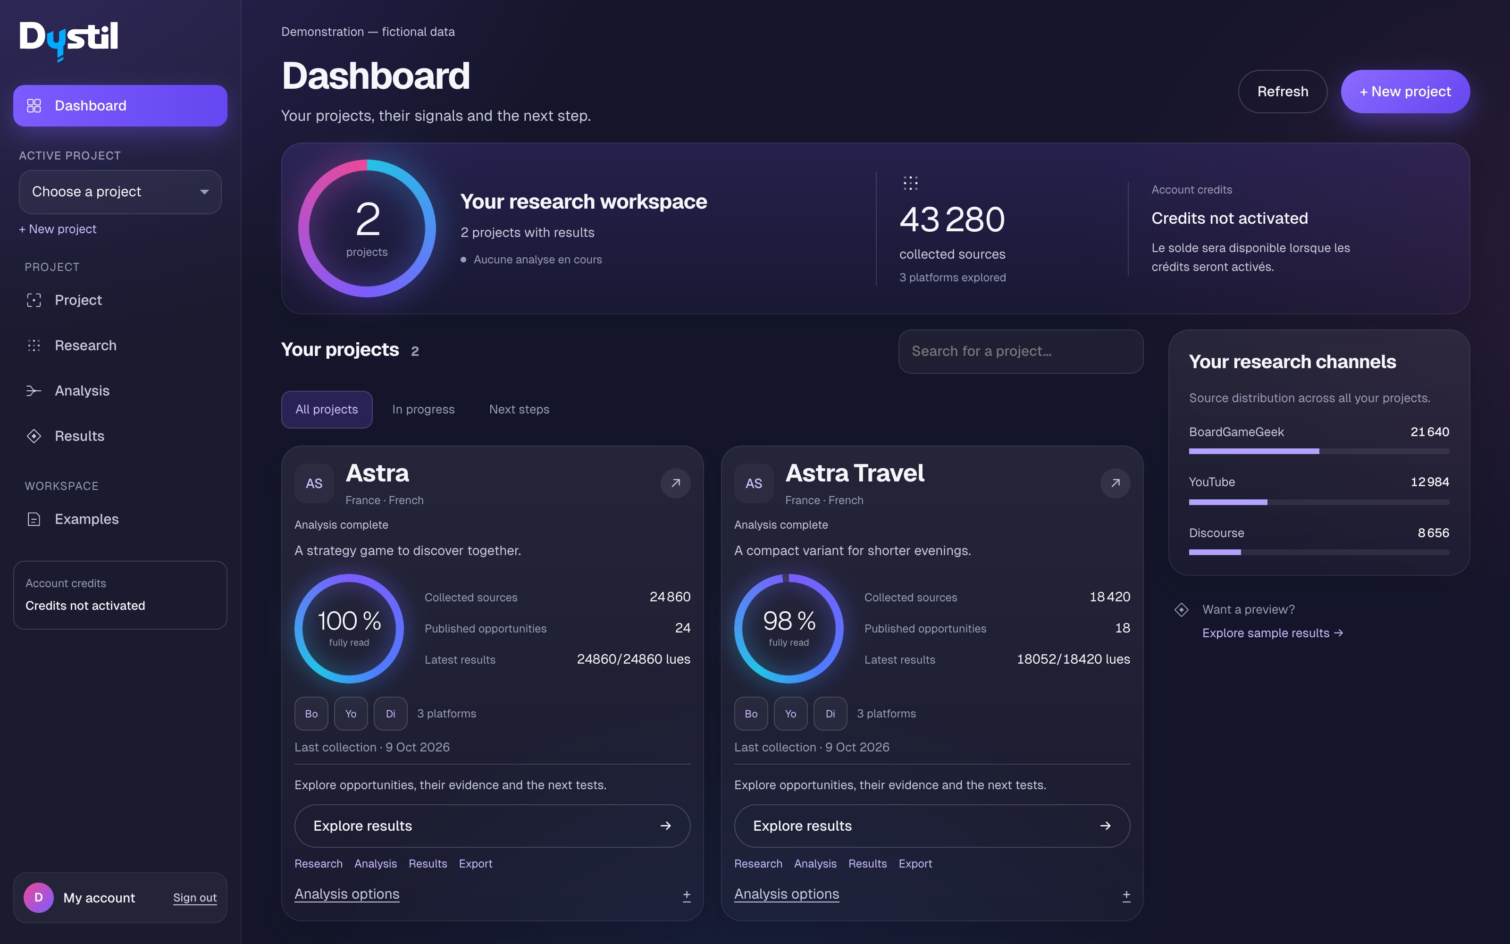
Task: Click the AS avatar on Astra card
Action: click(x=314, y=483)
